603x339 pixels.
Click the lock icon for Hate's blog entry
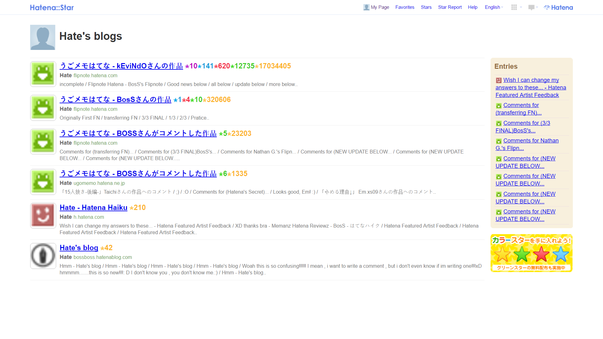point(42,256)
